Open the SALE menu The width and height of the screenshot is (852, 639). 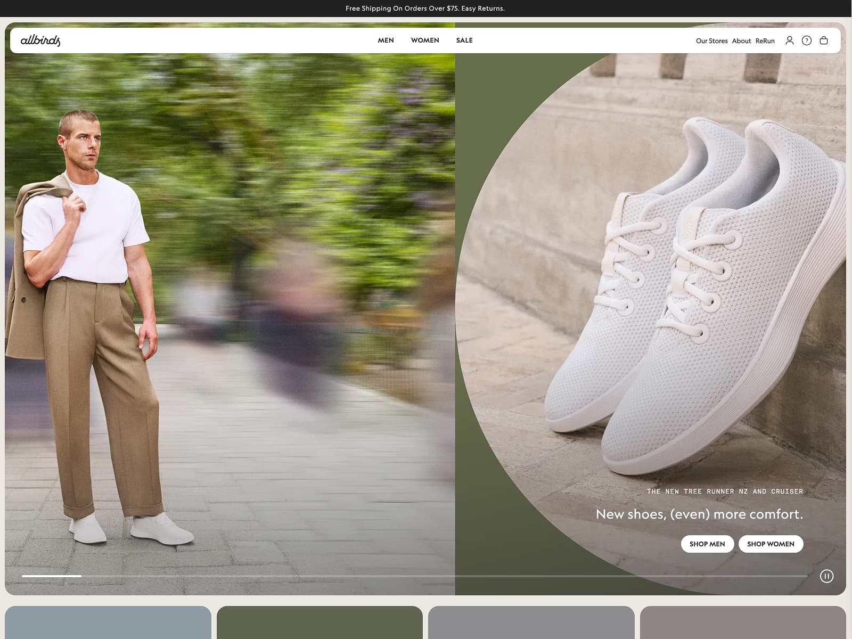coord(464,40)
